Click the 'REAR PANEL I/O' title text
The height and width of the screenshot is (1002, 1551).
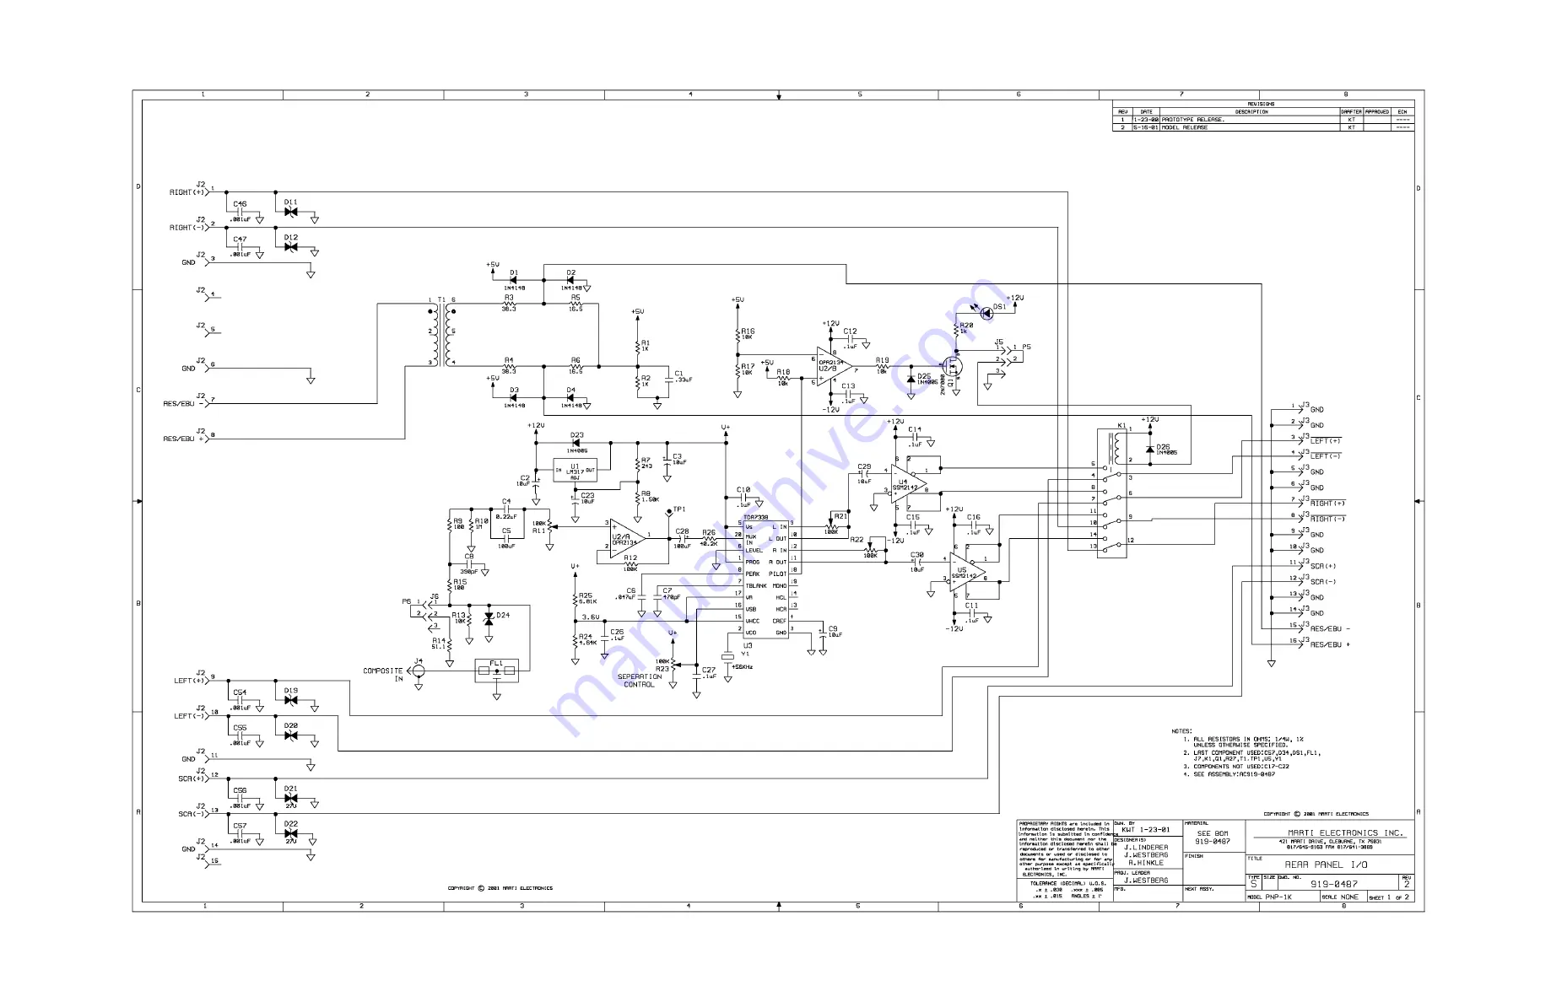pos(1326,865)
